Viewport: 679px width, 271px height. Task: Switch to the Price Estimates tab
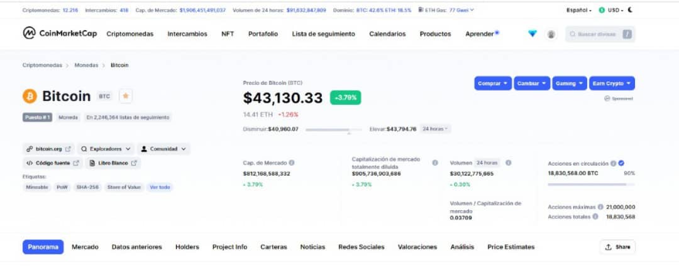tap(511, 247)
